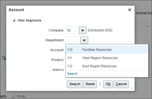The image size is (152, 99).
Task: Expand the background chevron dropdown at right
Action: [147, 26]
